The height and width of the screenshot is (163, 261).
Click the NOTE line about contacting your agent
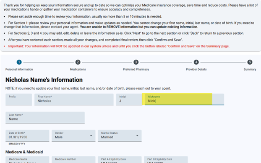pos(88,88)
